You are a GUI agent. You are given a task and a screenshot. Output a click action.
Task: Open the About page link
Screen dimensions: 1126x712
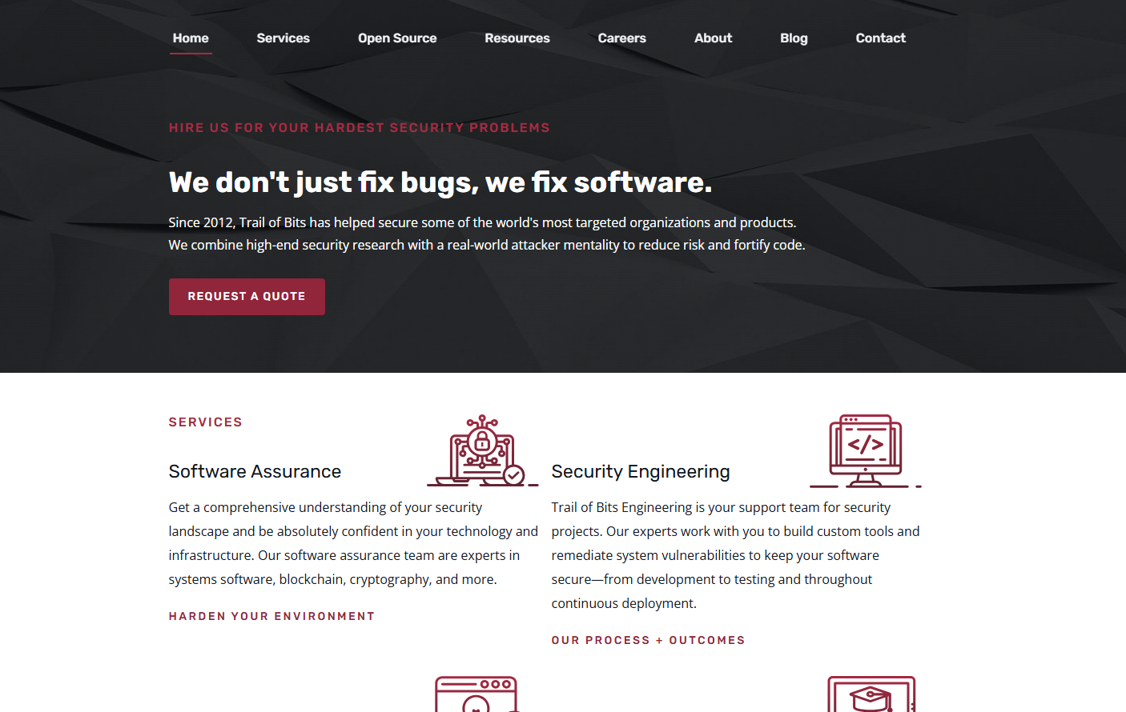[x=713, y=38]
